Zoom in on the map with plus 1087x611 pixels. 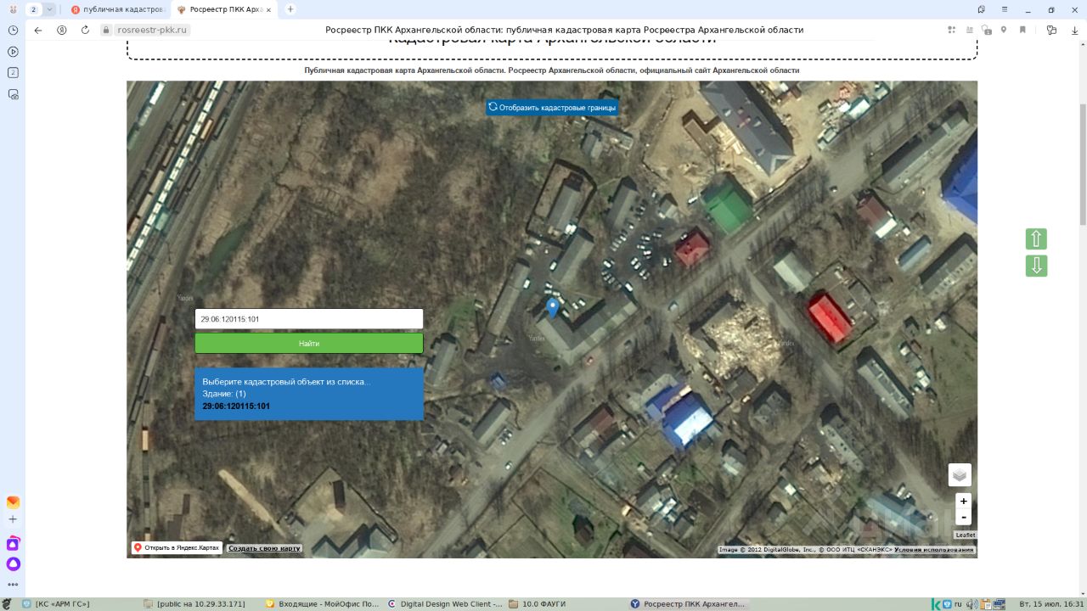tap(963, 501)
